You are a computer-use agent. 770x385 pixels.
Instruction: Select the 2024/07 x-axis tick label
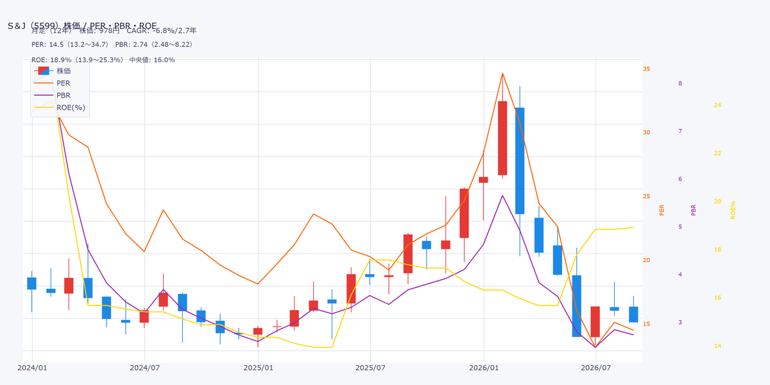point(144,368)
